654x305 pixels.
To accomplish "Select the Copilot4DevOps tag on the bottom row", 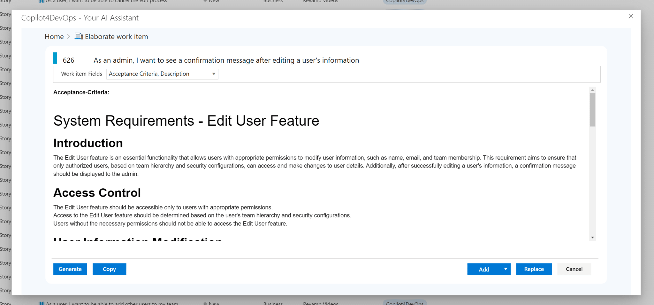I will [x=404, y=303].
